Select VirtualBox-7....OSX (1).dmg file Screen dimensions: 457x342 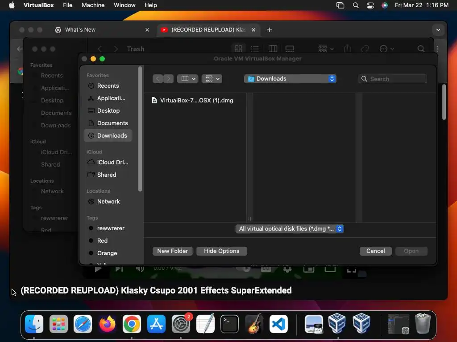(193, 100)
